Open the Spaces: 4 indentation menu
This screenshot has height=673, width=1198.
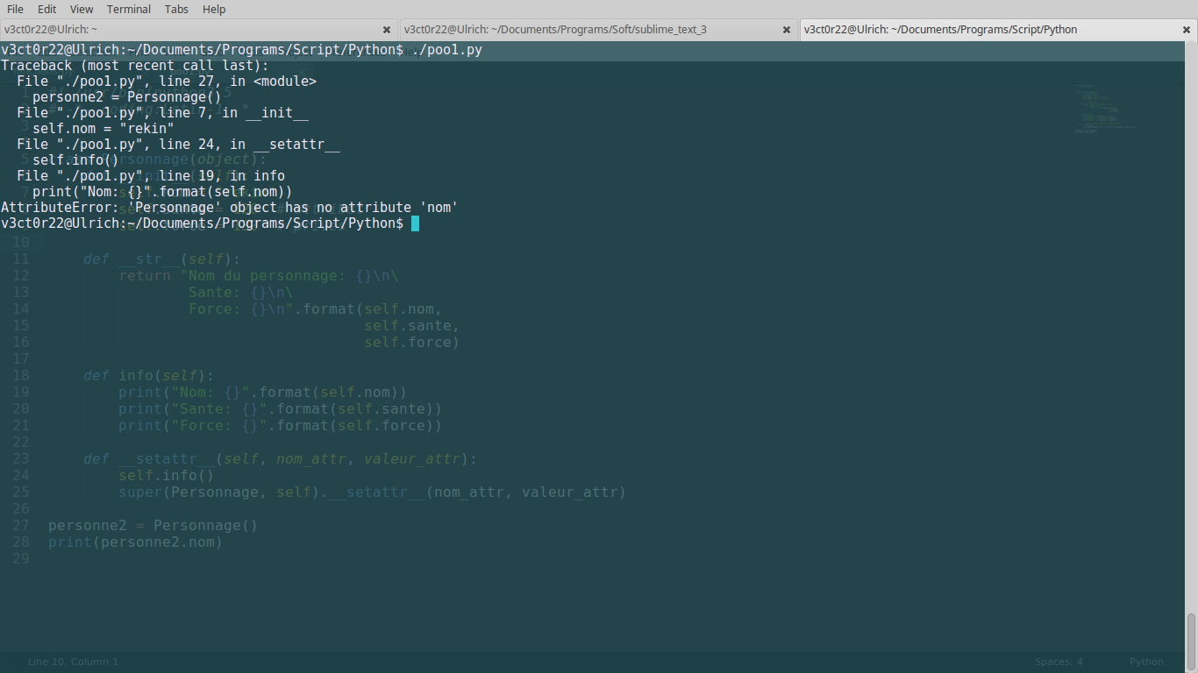pyautogui.click(x=1058, y=662)
